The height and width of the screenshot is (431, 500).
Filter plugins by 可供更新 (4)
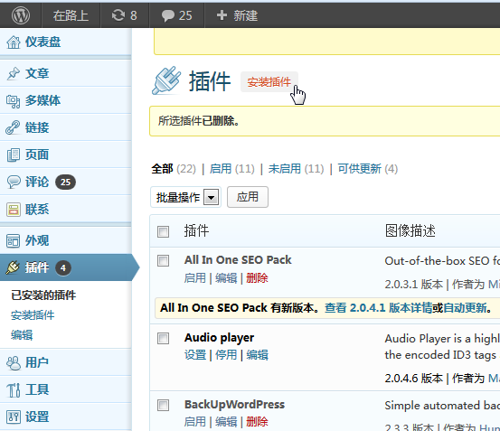pyautogui.click(x=368, y=169)
